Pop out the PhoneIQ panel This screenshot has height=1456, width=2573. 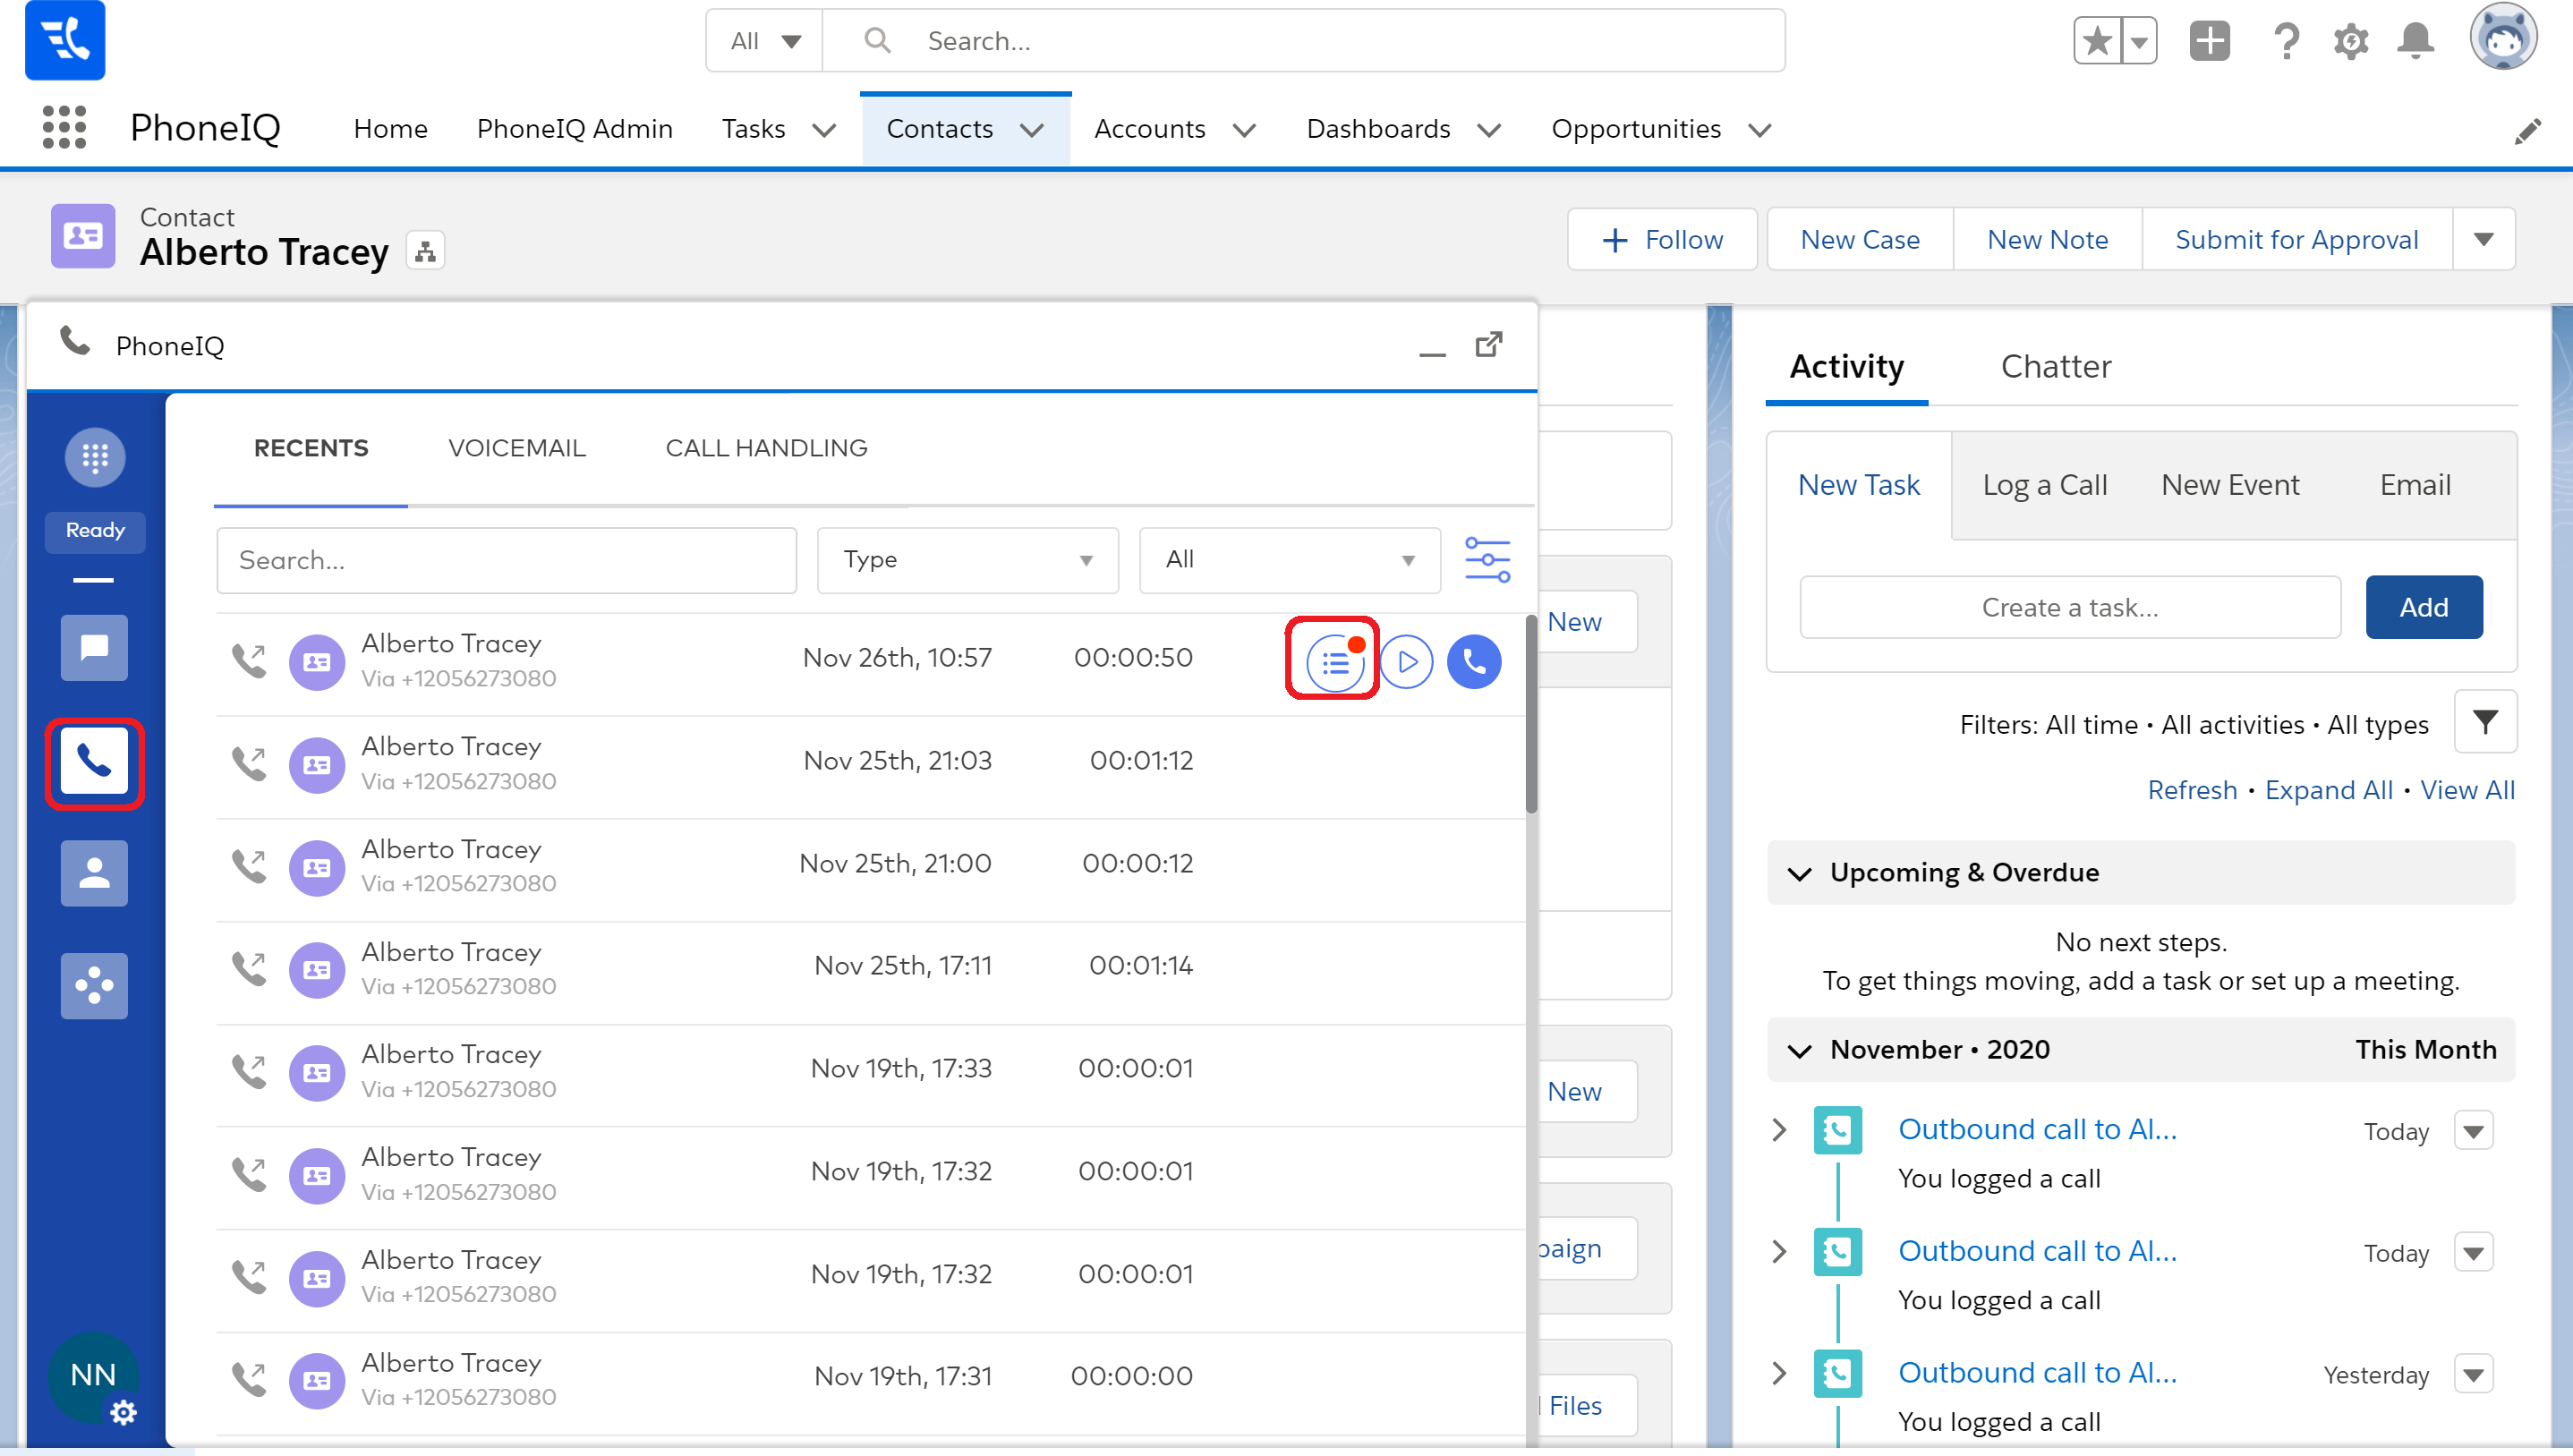(1489, 345)
